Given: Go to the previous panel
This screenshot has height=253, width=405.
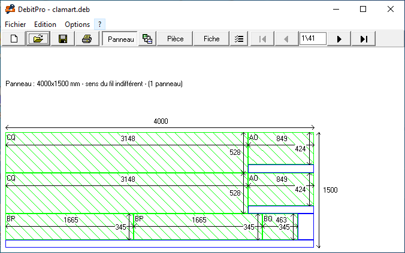Looking at the screenshot, I should (x=286, y=39).
